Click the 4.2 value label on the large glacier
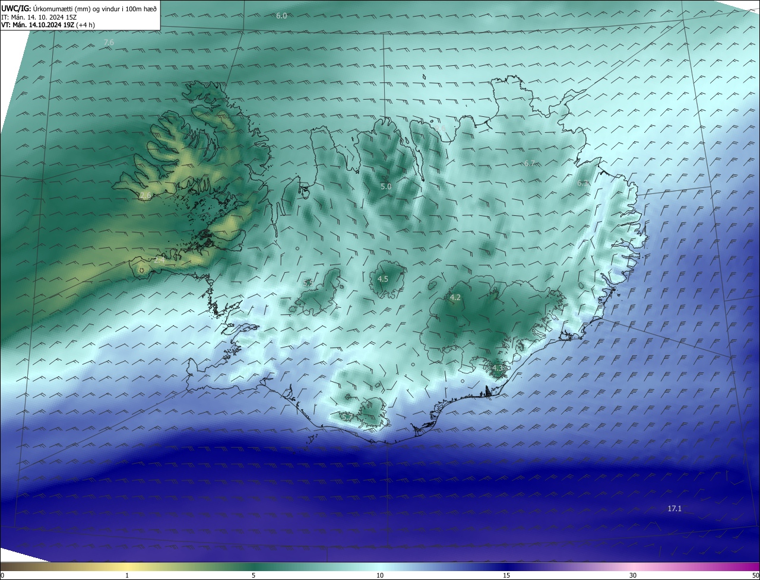Viewport: 760px width, 580px height. click(455, 297)
